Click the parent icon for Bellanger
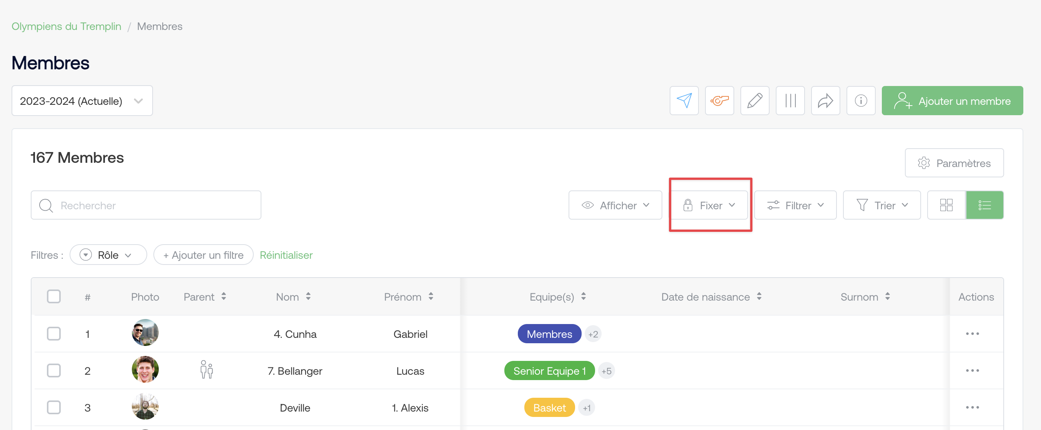1041x430 pixels. pos(206,370)
